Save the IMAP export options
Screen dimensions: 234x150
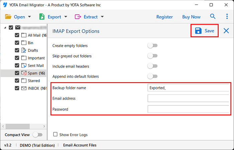tap(205, 31)
